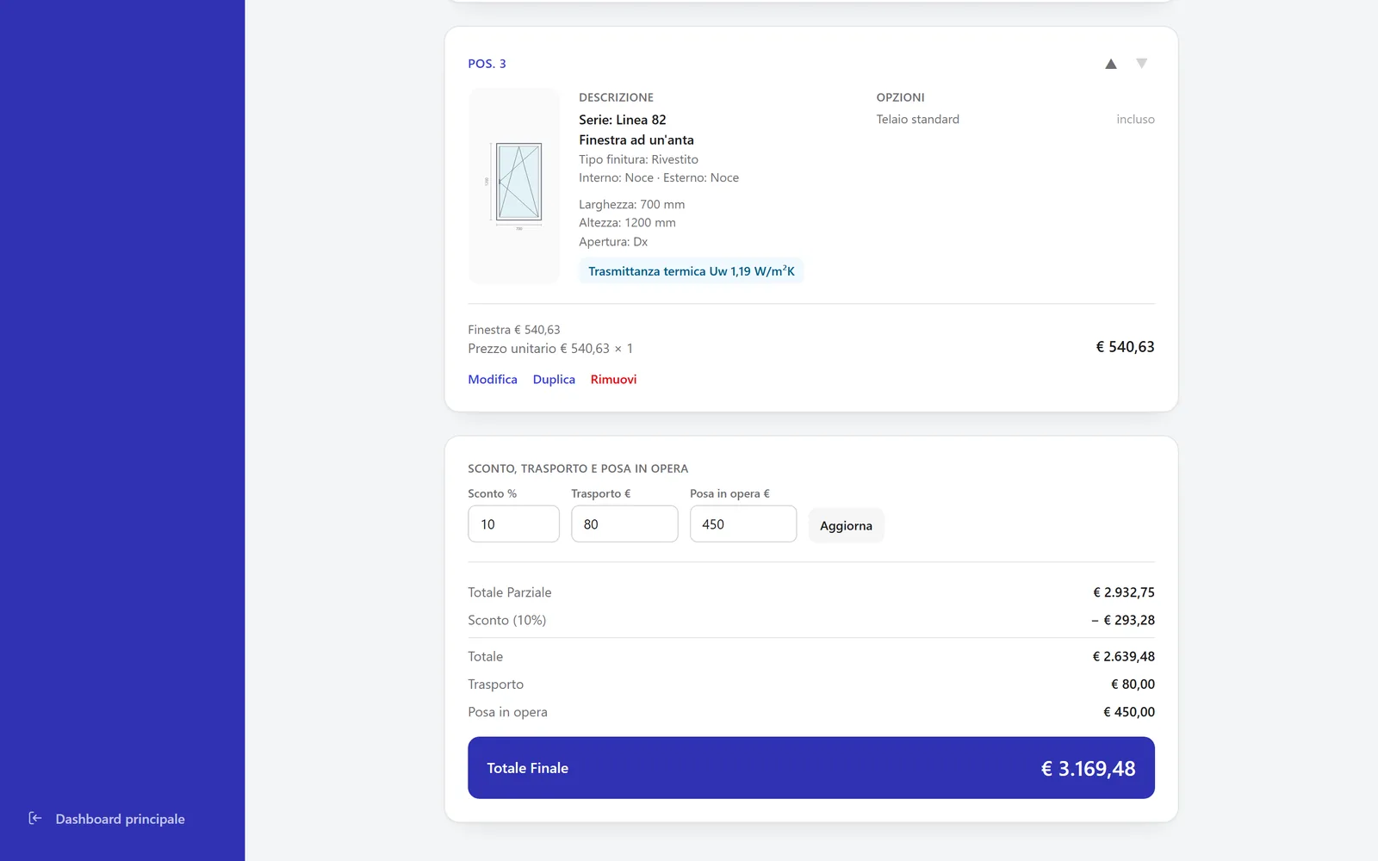Select the Larghezza: 700 mm text

tap(631, 204)
